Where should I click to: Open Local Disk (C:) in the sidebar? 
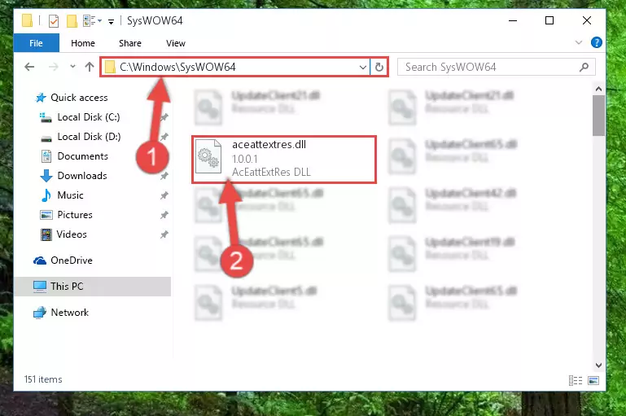(80, 117)
